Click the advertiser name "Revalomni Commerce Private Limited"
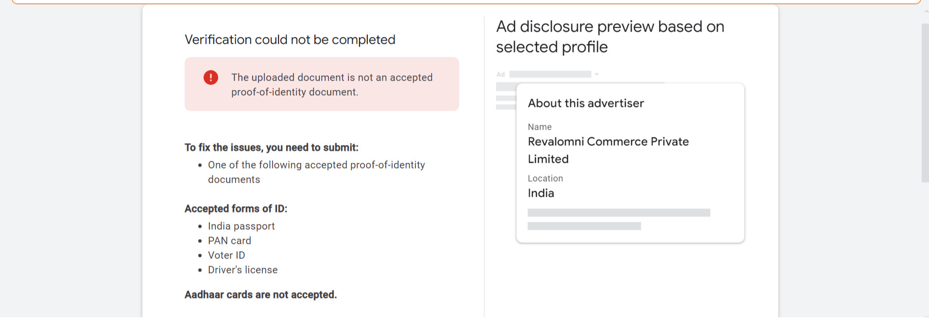The height and width of the screenshot is (325, 929). click(608, 150)
